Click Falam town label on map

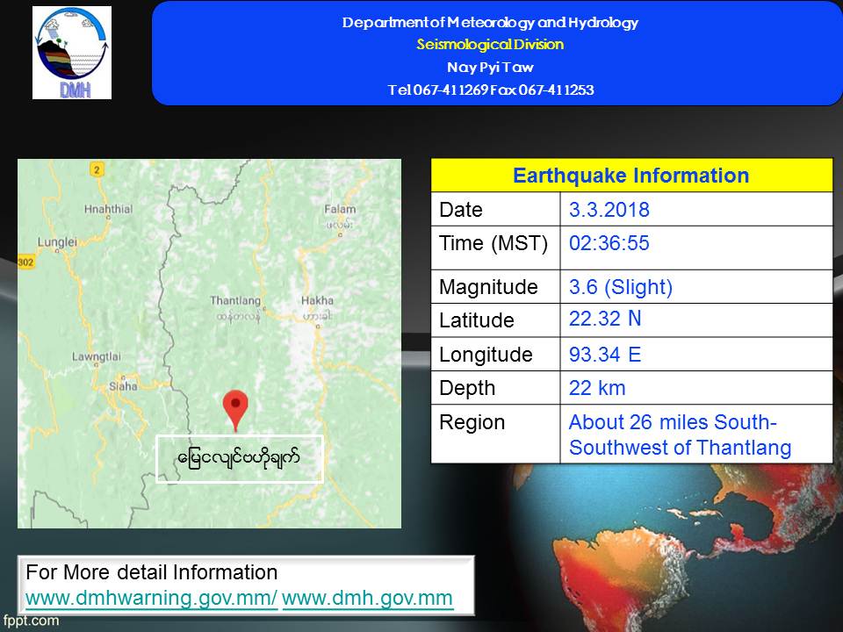[x=340, y=209]
